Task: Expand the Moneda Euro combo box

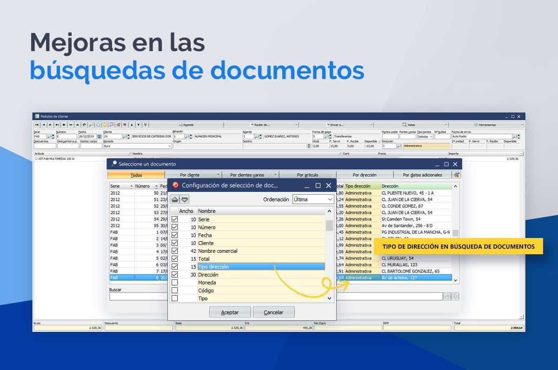Action: 169,146
